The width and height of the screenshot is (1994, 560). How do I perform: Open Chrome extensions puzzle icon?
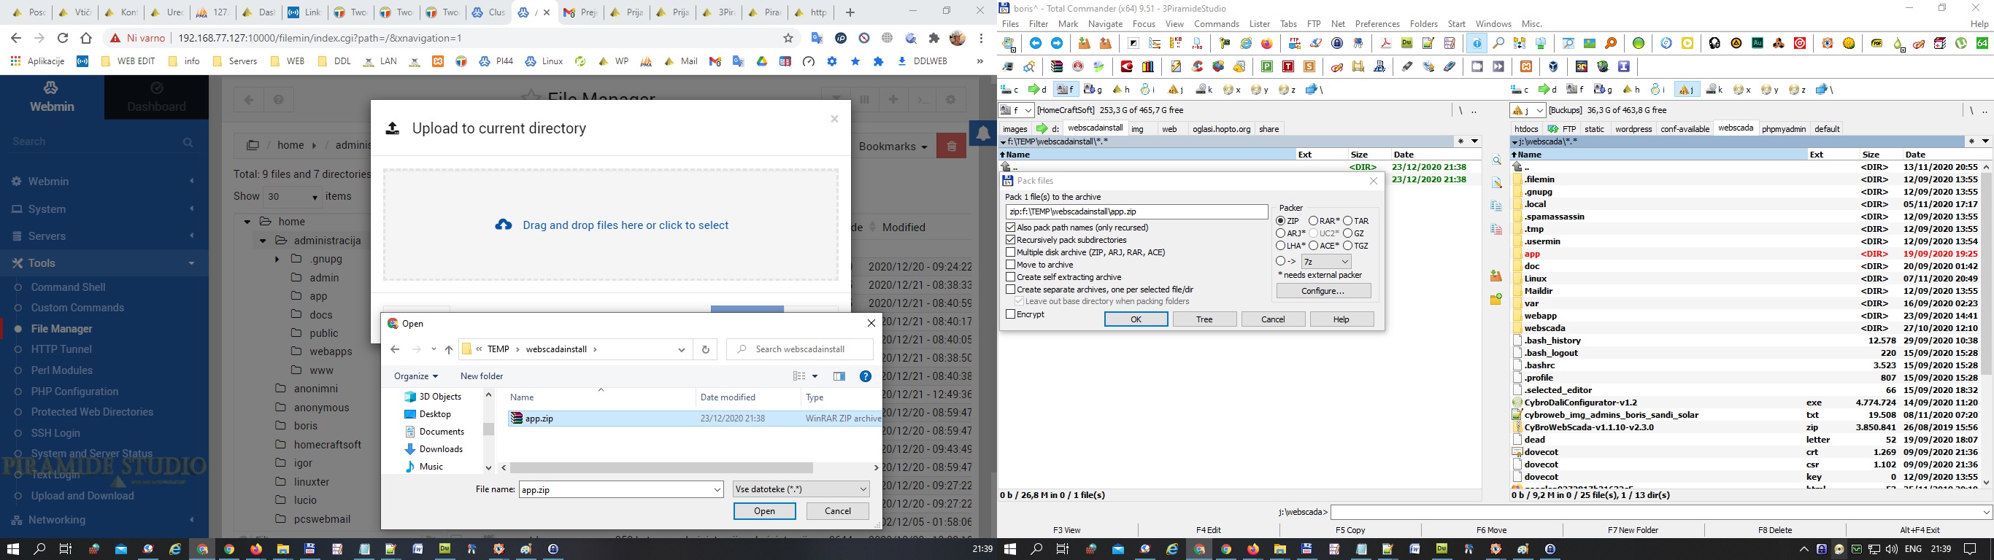(934, 38)
